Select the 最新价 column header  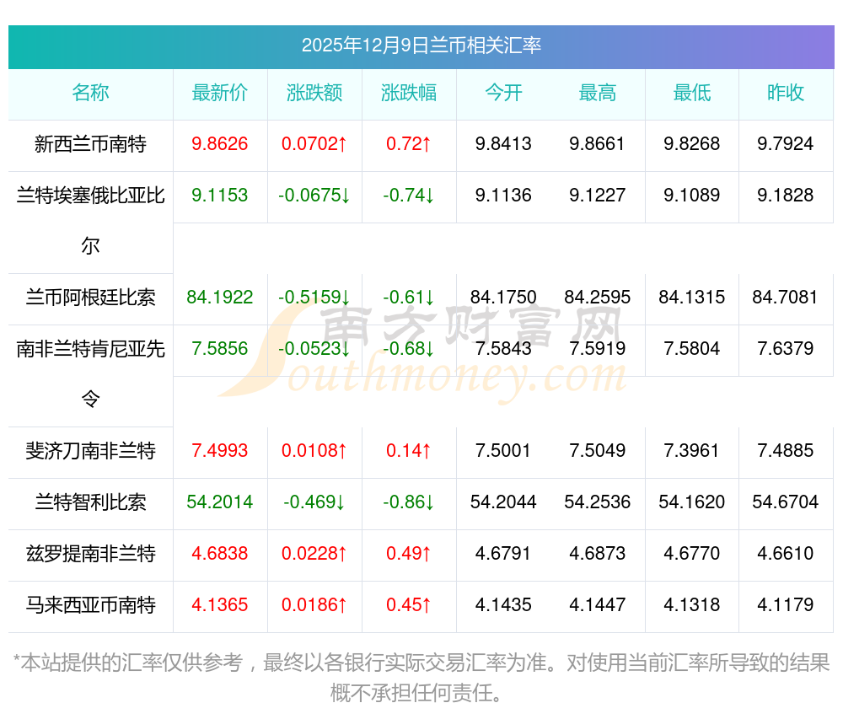point(220,93)
